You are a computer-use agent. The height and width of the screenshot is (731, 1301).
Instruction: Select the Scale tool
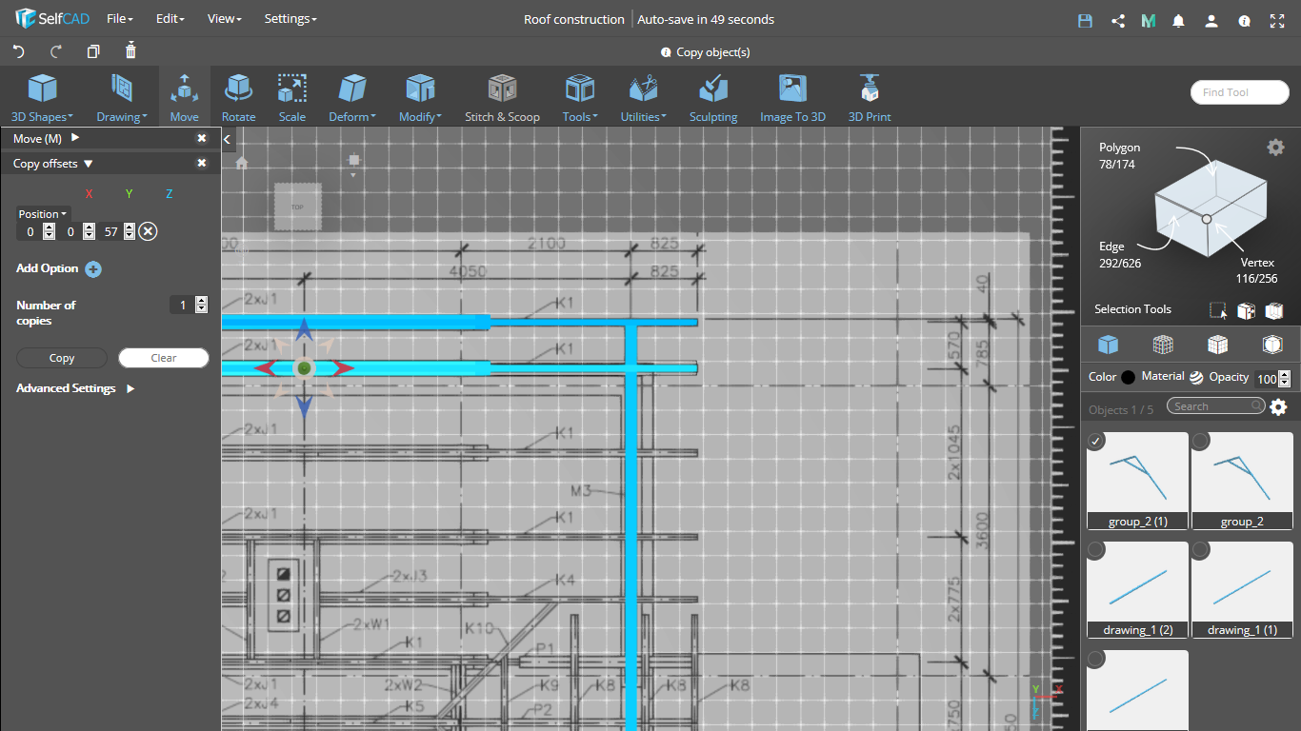click(x=292, y=98)
